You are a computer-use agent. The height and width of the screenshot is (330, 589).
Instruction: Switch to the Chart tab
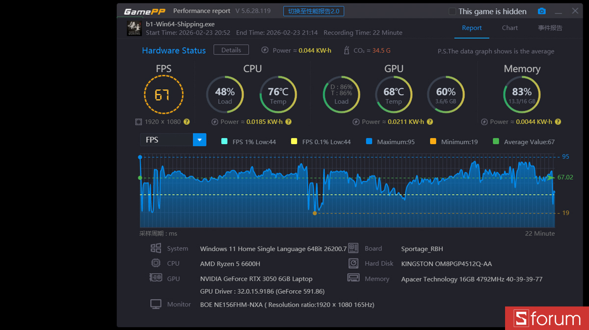[509, 28]
